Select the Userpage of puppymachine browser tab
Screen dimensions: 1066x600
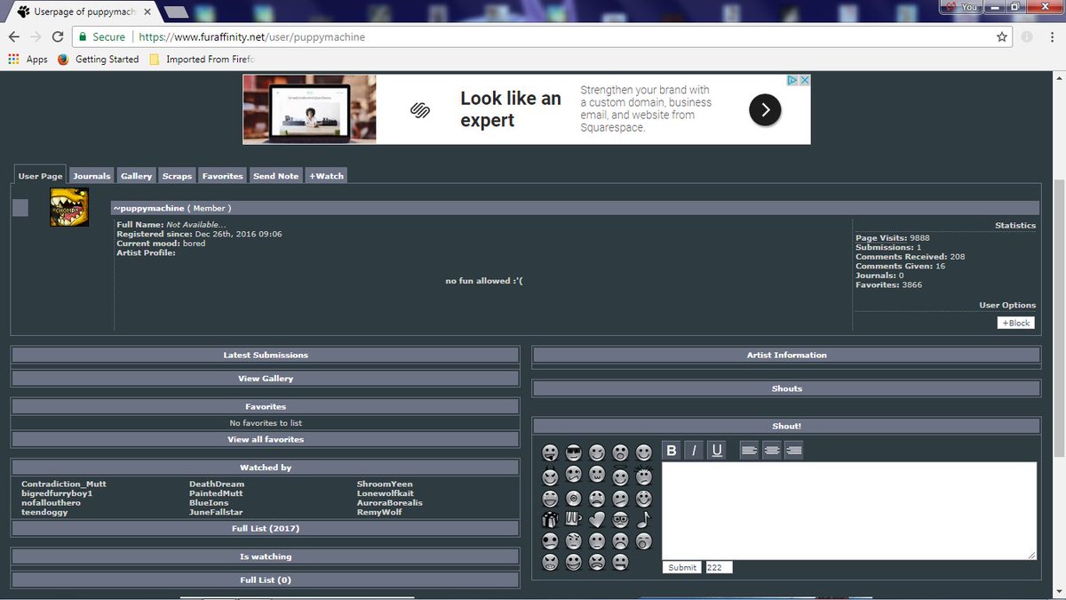click(x=83, y=12)
